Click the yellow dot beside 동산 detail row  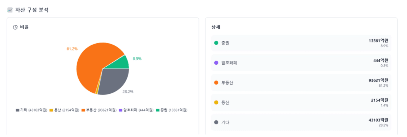pos(216,103)
